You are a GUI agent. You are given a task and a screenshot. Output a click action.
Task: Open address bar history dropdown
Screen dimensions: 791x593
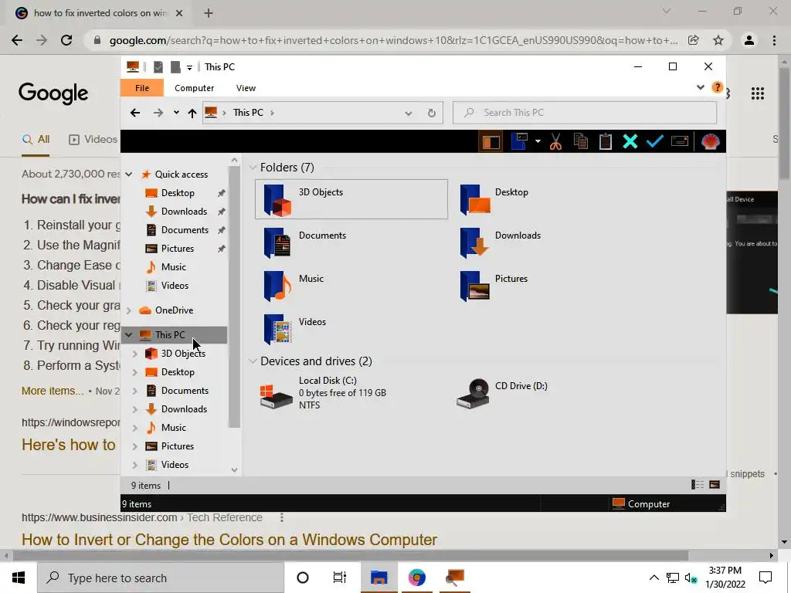[408, 113]
